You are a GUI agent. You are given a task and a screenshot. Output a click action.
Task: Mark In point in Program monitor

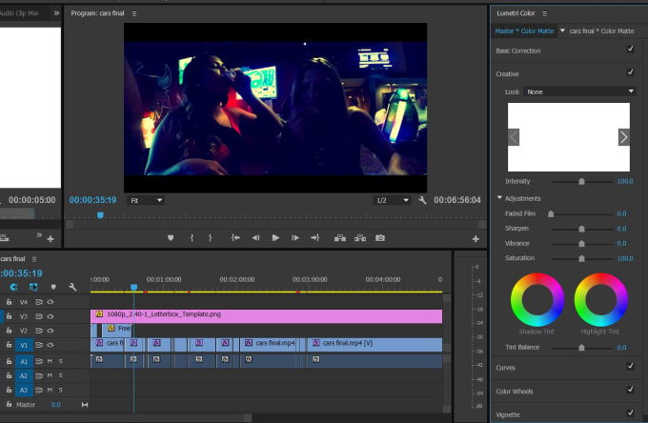(x=192, y=238)
